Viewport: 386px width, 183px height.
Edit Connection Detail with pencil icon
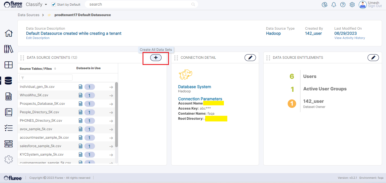click(250, 58)
